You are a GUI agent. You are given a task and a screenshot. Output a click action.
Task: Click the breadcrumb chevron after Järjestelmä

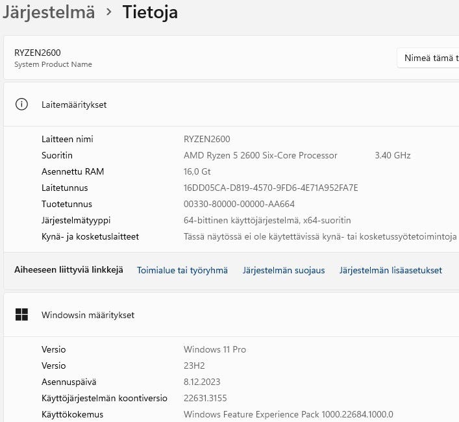click(109, 12)
